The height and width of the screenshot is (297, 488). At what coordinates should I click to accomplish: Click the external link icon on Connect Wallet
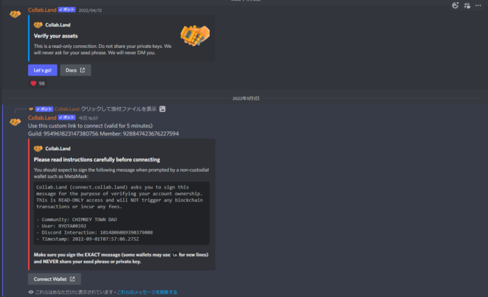click(x=73, y=279)
